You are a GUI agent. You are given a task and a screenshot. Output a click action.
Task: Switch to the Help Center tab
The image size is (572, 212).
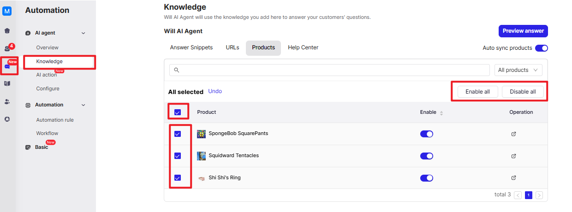click(303, 47)
